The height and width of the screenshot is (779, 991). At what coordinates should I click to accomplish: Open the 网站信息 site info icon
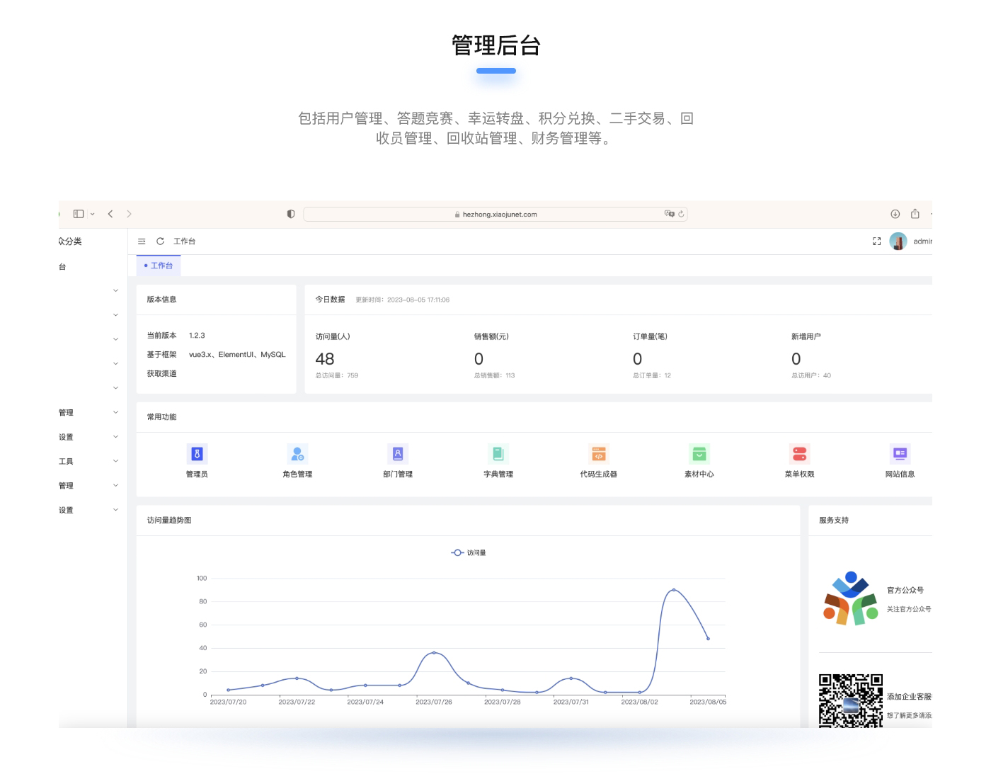pyautogui.click(x=900, y=454)
